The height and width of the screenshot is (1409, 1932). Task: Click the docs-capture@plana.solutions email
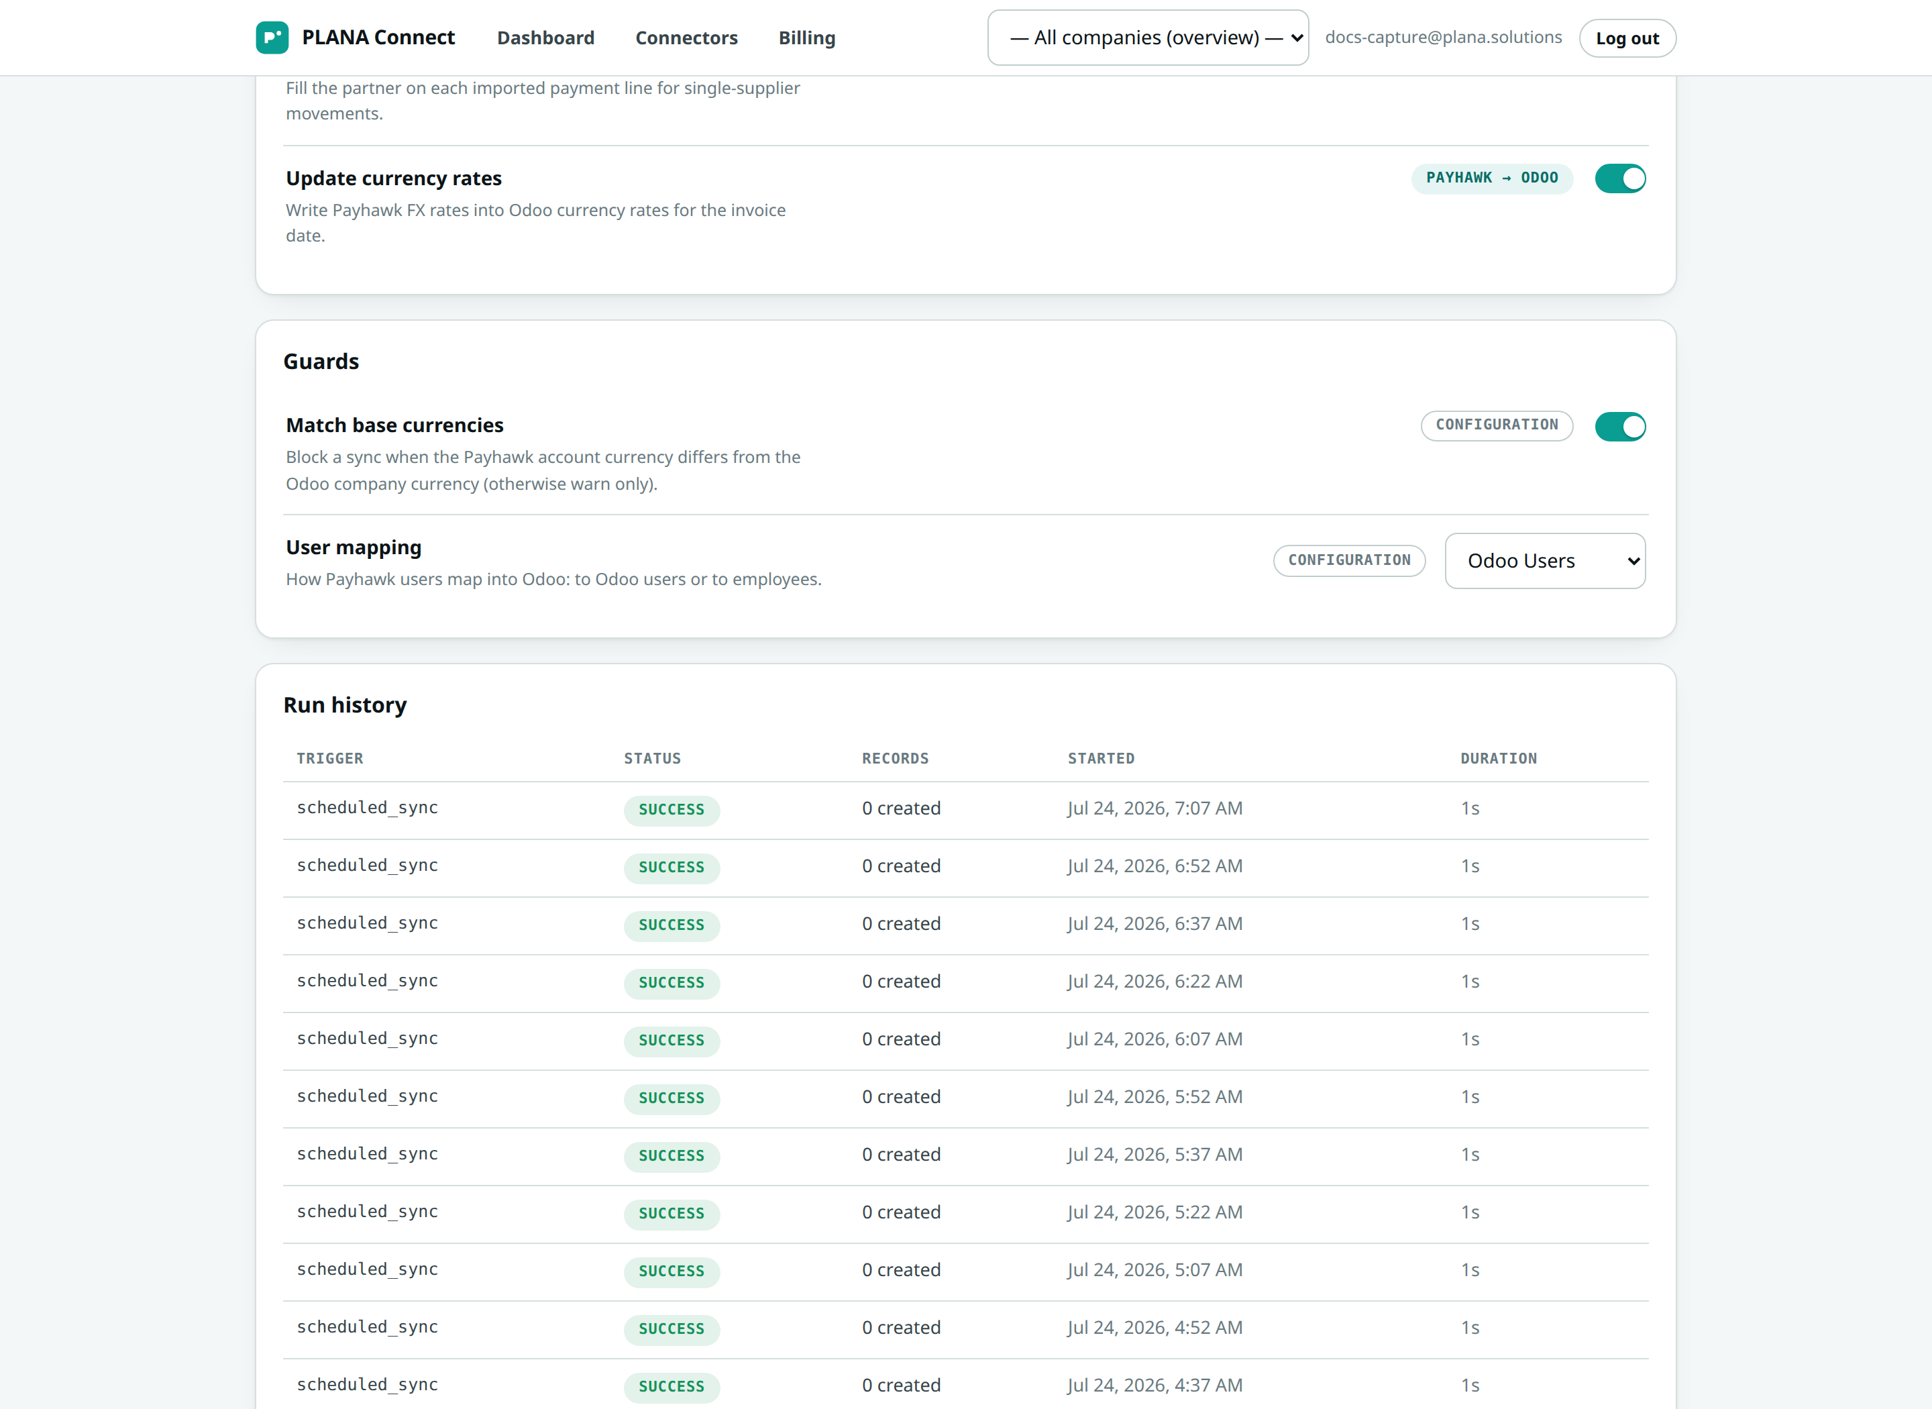tap(1444, 38)
